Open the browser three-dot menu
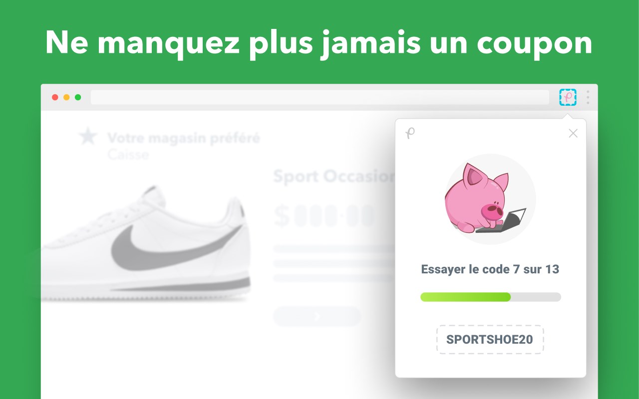639x399 pixels. [x=588, y=97]
